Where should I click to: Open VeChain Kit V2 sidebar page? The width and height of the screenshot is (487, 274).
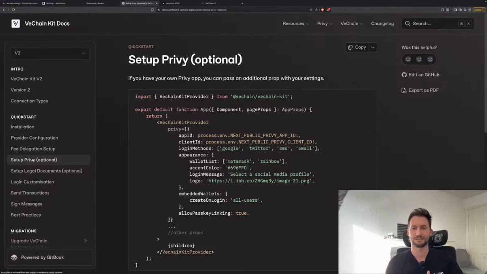coord(26,79)
